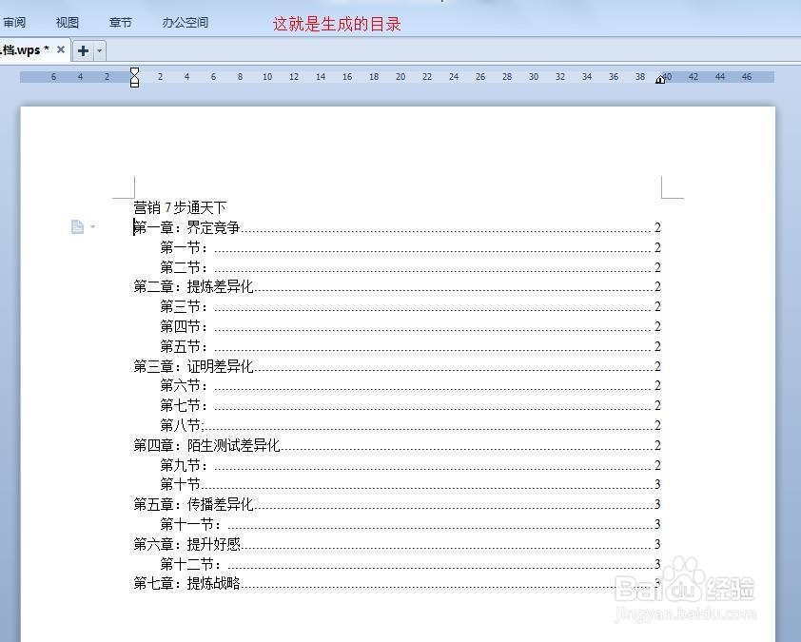Go to TOC entry 第三章：证明差异化
Image resolution: width=801 pixels, height=642 pixels.
pyautogui.click(x=397, y=366)
